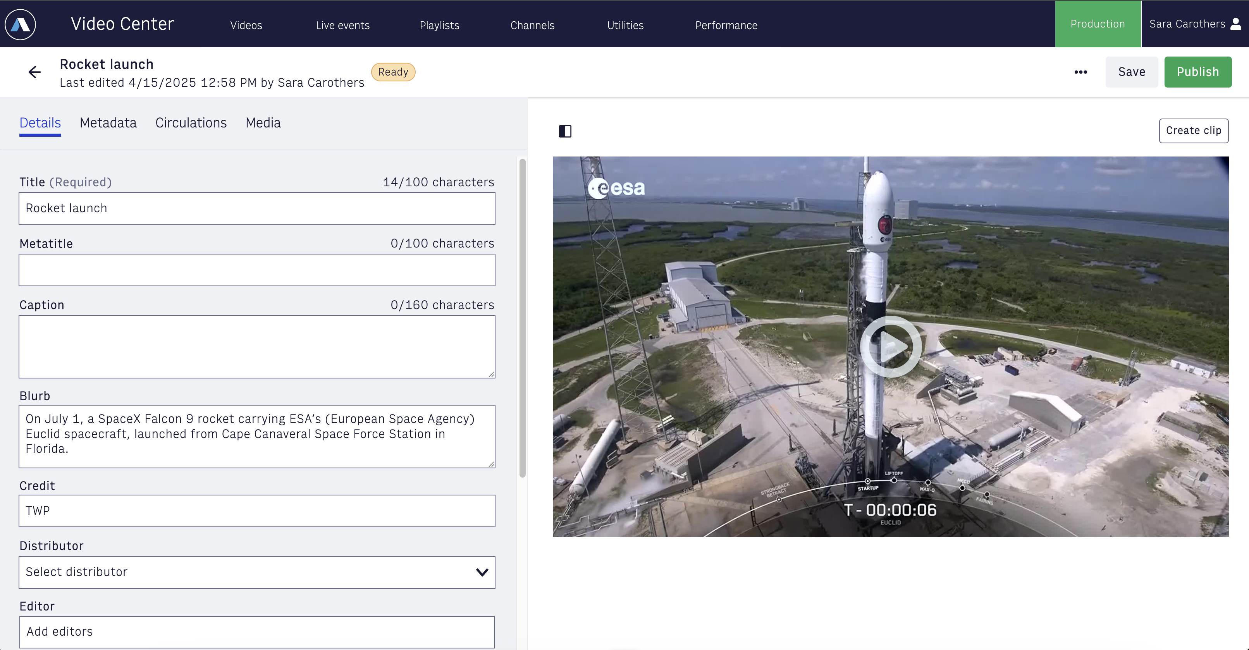This screenshot has height=650, width=1249.
Task: Open the Utilities menu
Action: pyautogui.click(x=626, y=25)
